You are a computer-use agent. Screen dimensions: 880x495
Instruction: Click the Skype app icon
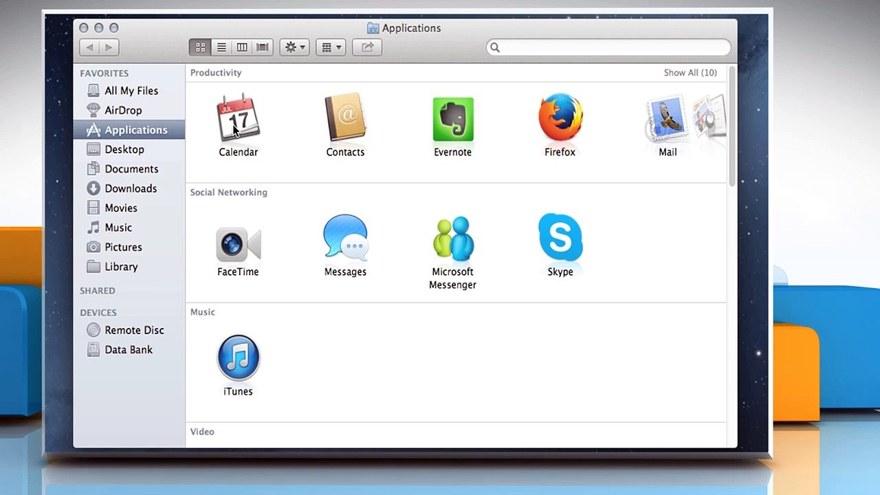(x=560, y=237)
